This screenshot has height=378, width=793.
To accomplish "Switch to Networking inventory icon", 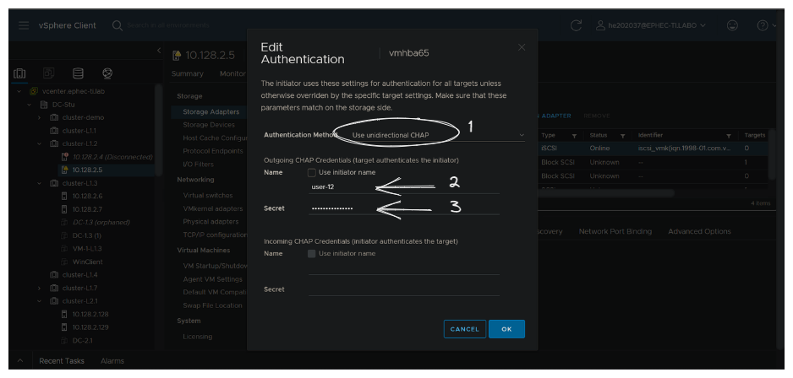I will (x=107, y=73).
